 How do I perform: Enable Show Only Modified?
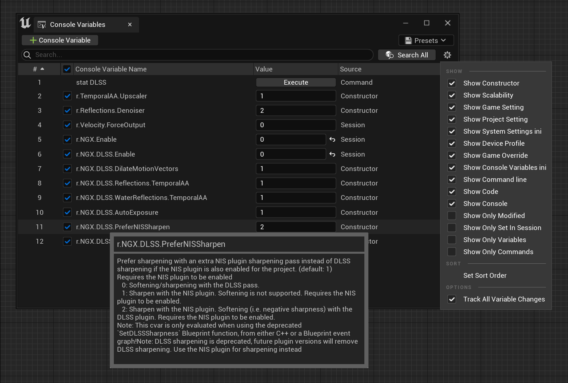click(x=452, y=216)
